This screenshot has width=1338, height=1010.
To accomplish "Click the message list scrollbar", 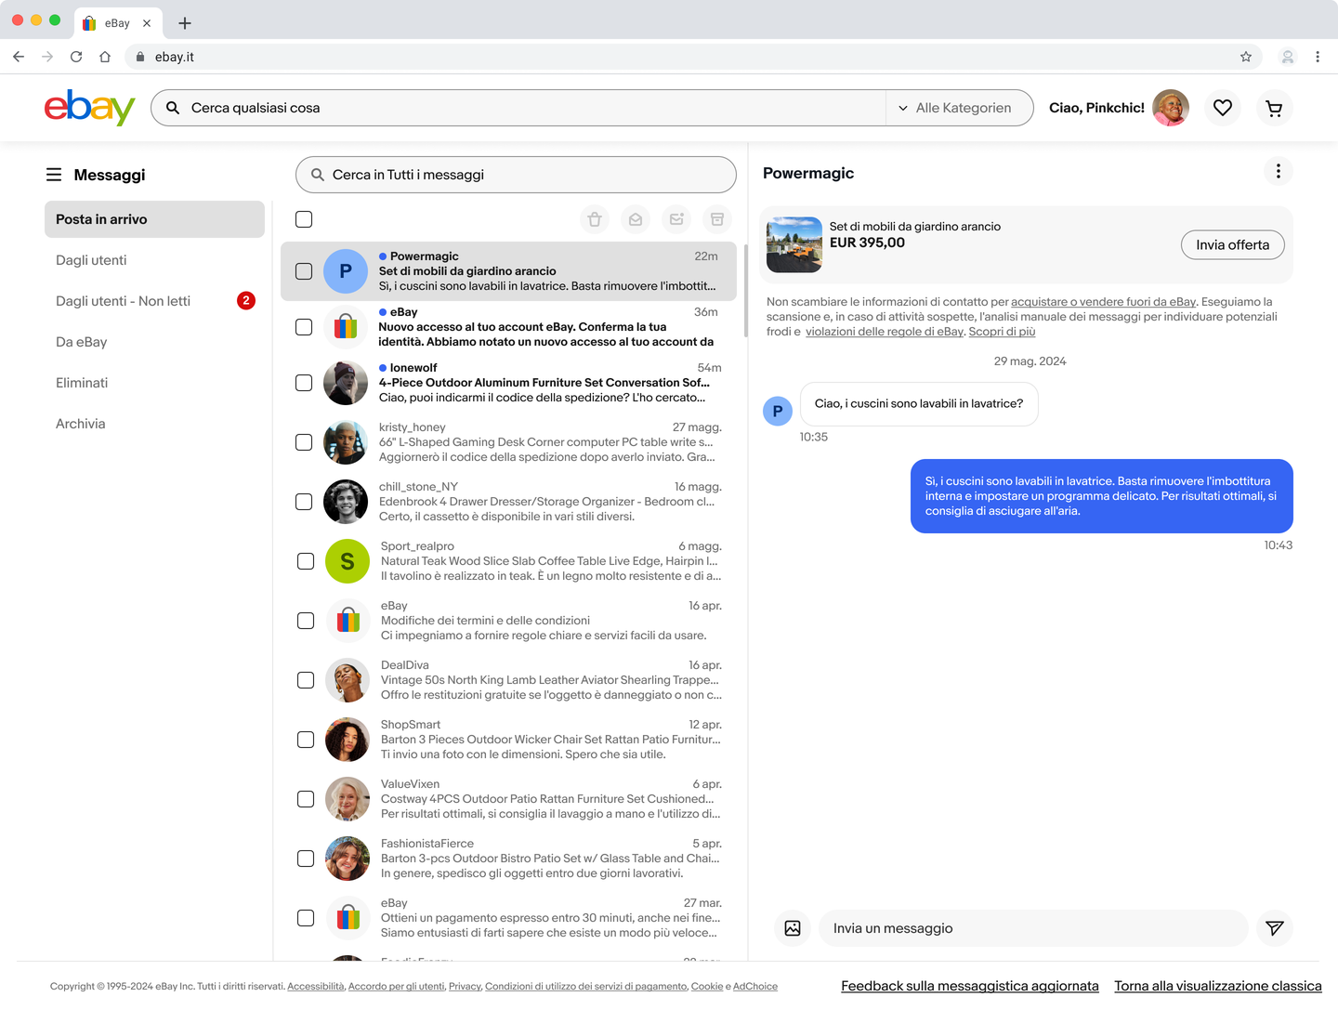I will [745, 290].
